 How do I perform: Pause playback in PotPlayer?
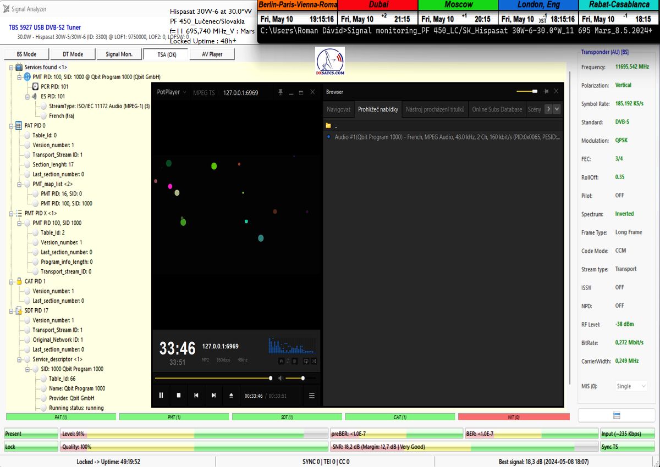point(161,395)
